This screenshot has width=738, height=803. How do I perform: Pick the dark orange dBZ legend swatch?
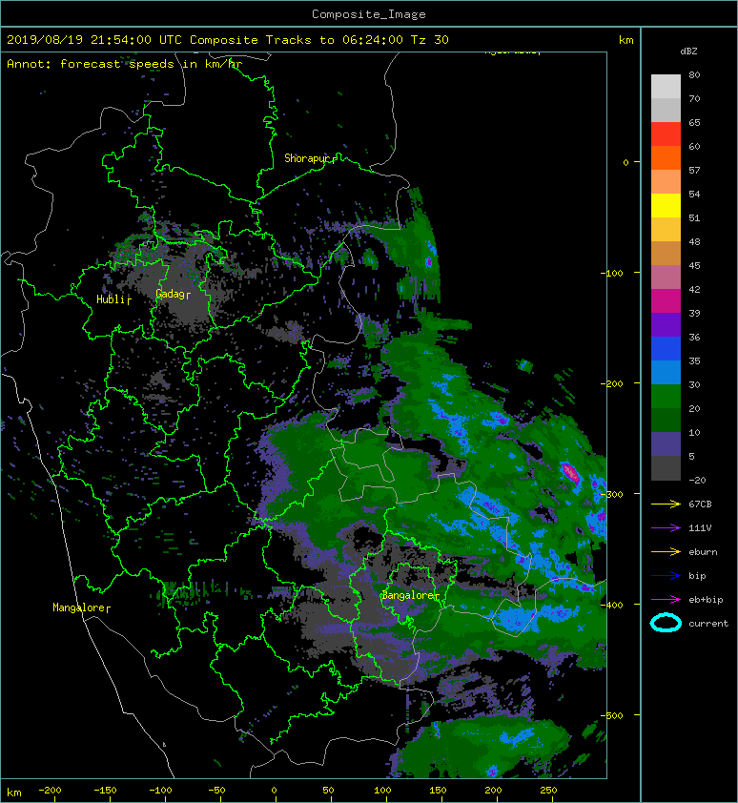tap(666, 157)
